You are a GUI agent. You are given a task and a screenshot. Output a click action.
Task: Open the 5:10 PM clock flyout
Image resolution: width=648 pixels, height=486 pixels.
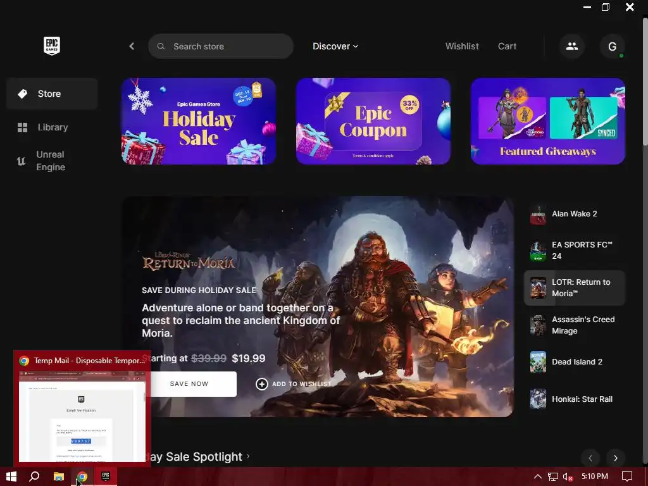tap(595, 477)
